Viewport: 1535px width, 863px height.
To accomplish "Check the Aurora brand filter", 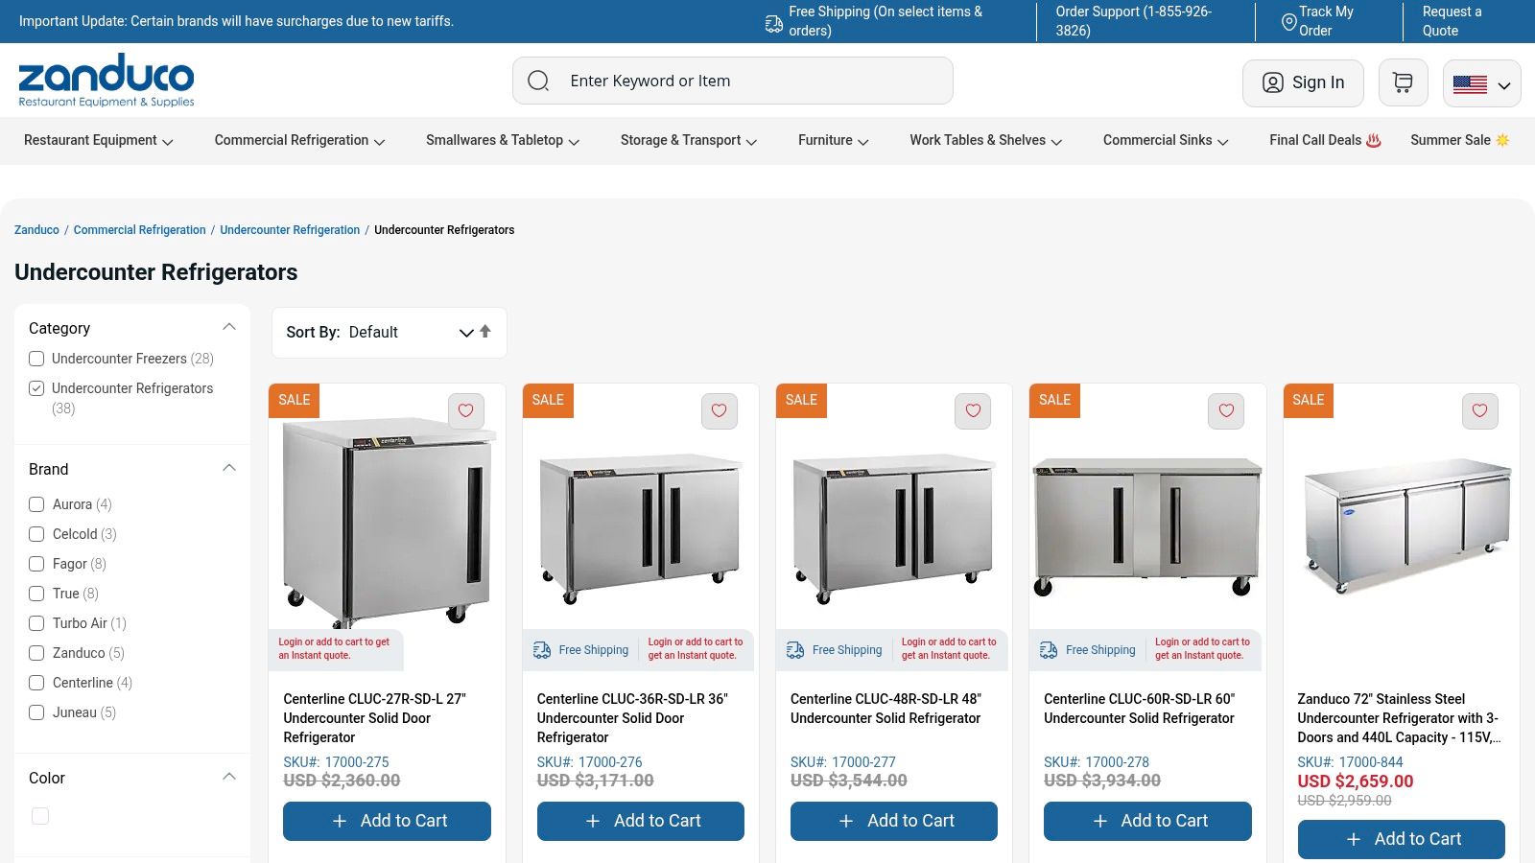I will pyautogui.click(x=36, y=504).
